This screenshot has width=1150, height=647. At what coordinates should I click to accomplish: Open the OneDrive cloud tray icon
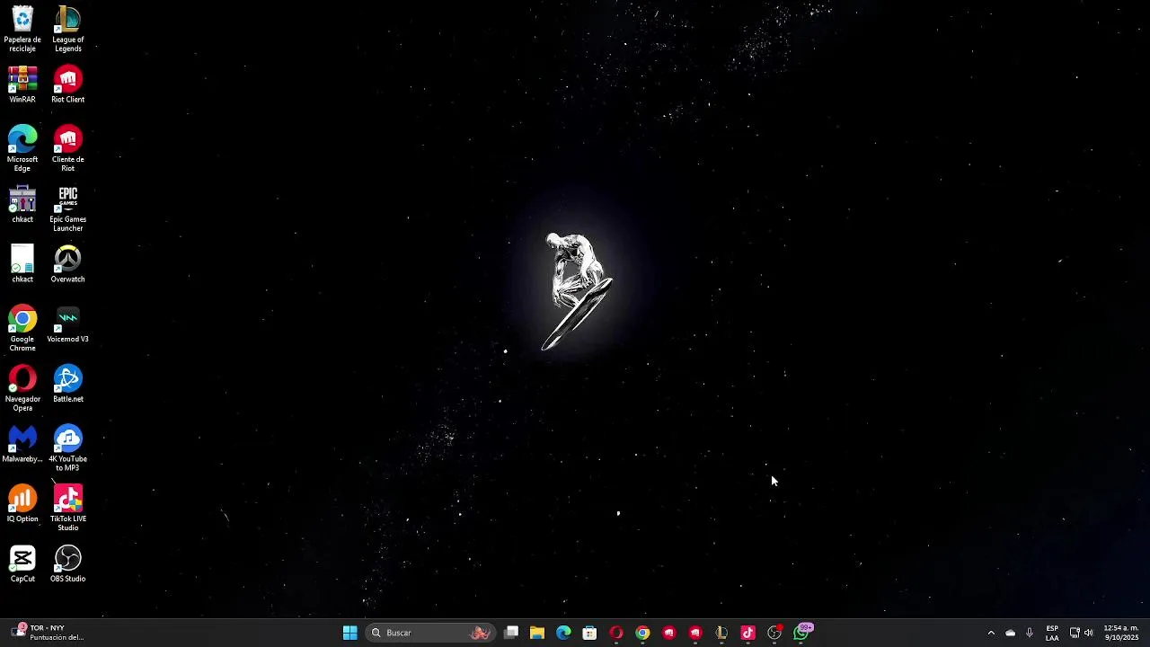tap(1010, 633)
